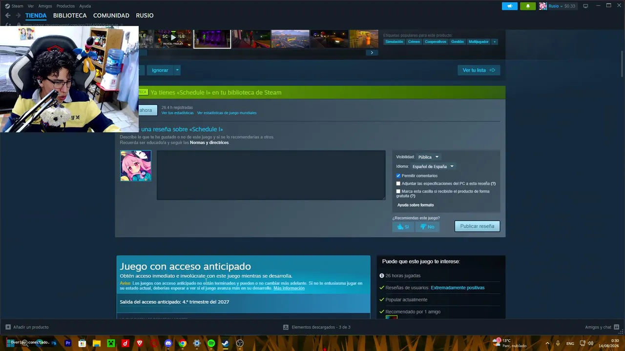
Task: Click the Steam page vertical scrollbar
Action: coord(622,63)
